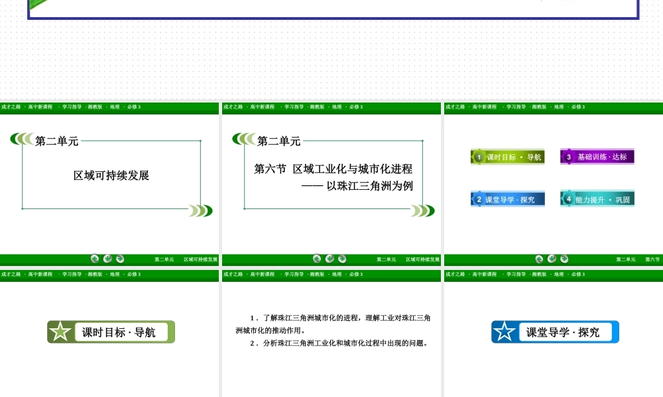Open the 课堂导学·探究 menu button numbered 2
Viewport: 663px width, 397px height.
pos(508,199)
